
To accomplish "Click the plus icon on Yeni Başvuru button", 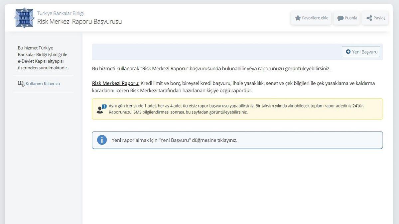I will coord(348,52).
